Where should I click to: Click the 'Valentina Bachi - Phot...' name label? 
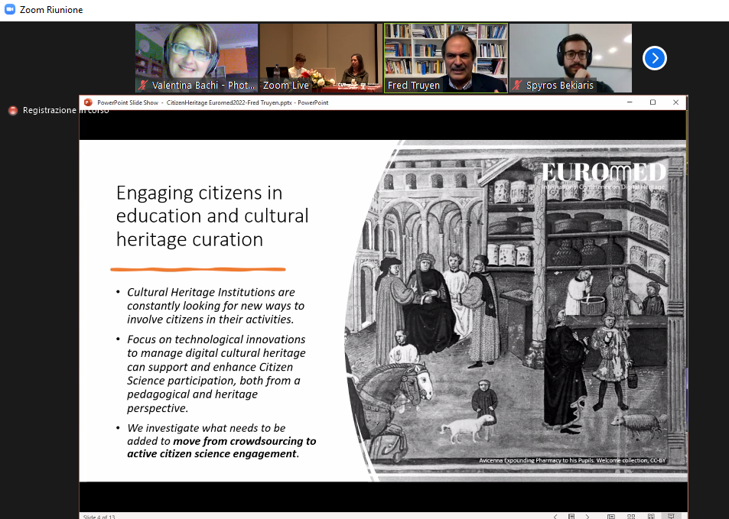point(203,86)
